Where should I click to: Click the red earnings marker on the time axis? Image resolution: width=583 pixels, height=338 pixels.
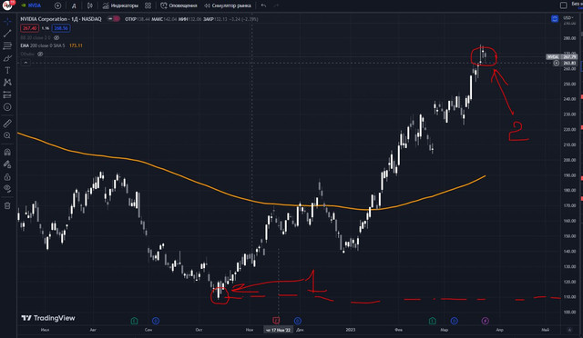pos(276,320)
